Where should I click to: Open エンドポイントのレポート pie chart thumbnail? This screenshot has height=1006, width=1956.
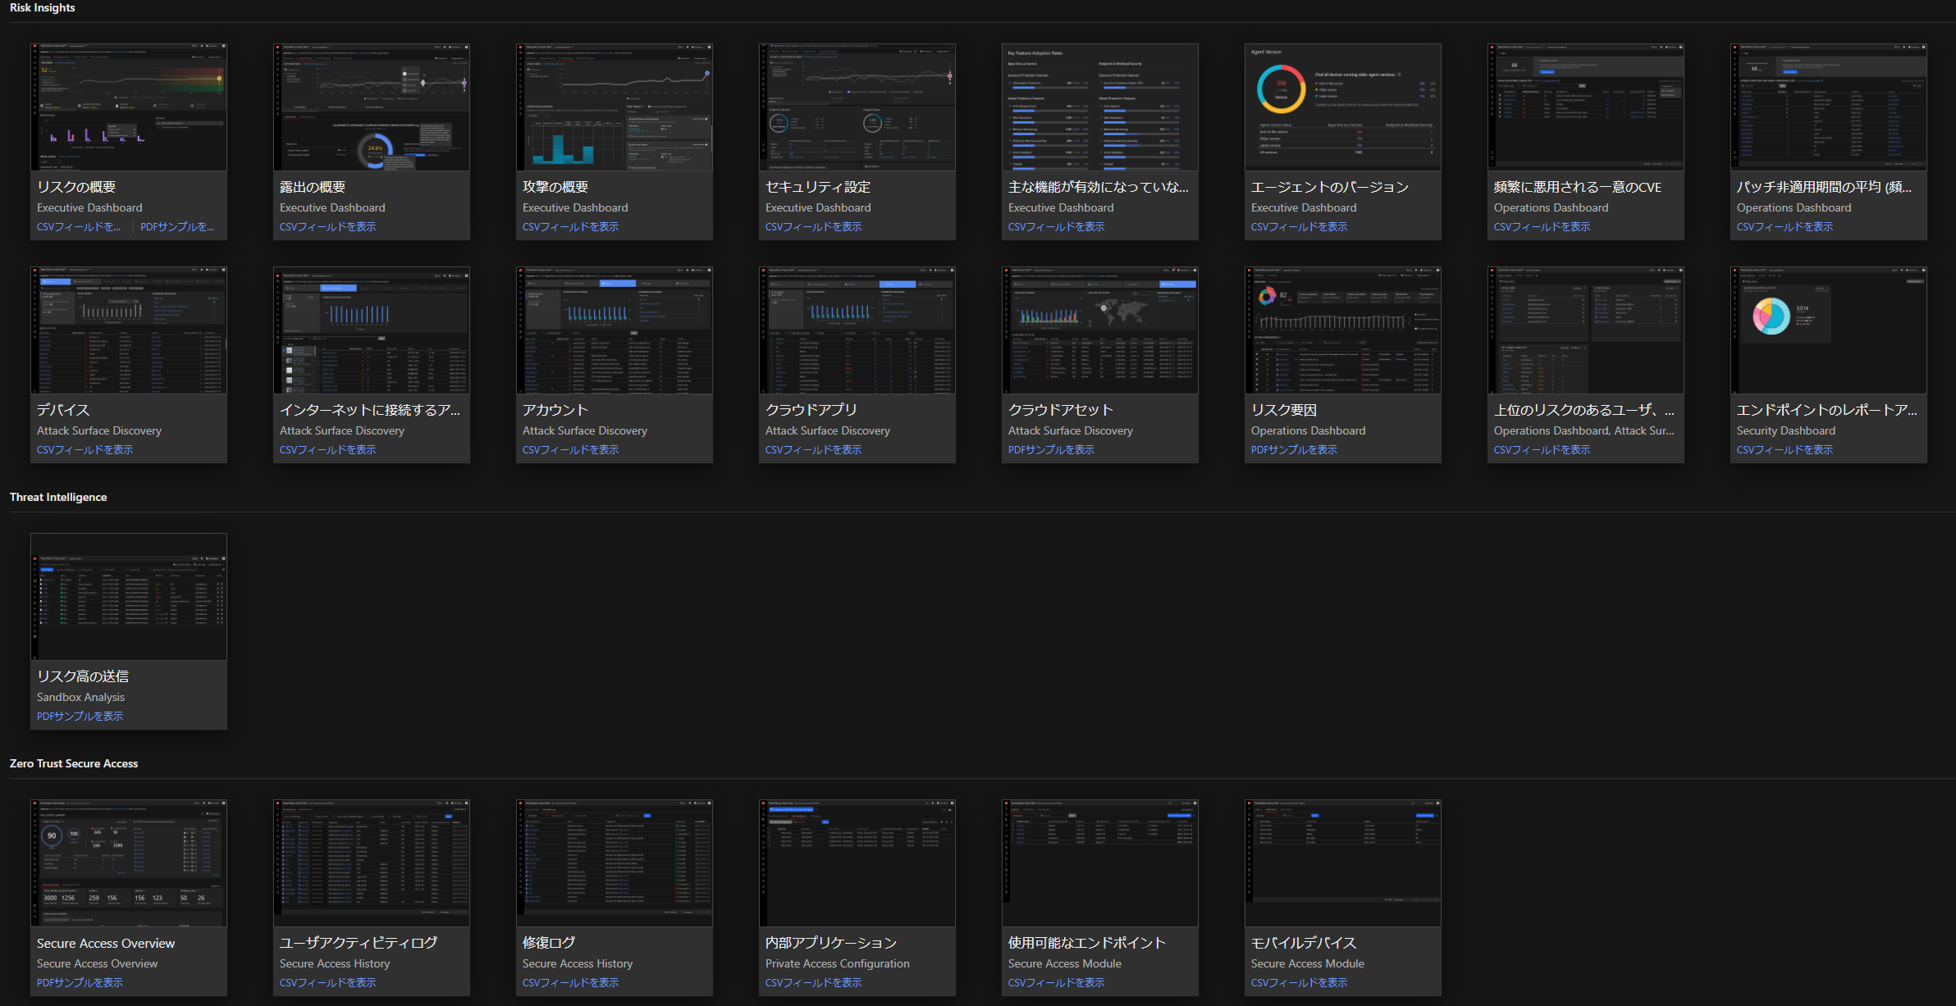(x=1828, y=330)
